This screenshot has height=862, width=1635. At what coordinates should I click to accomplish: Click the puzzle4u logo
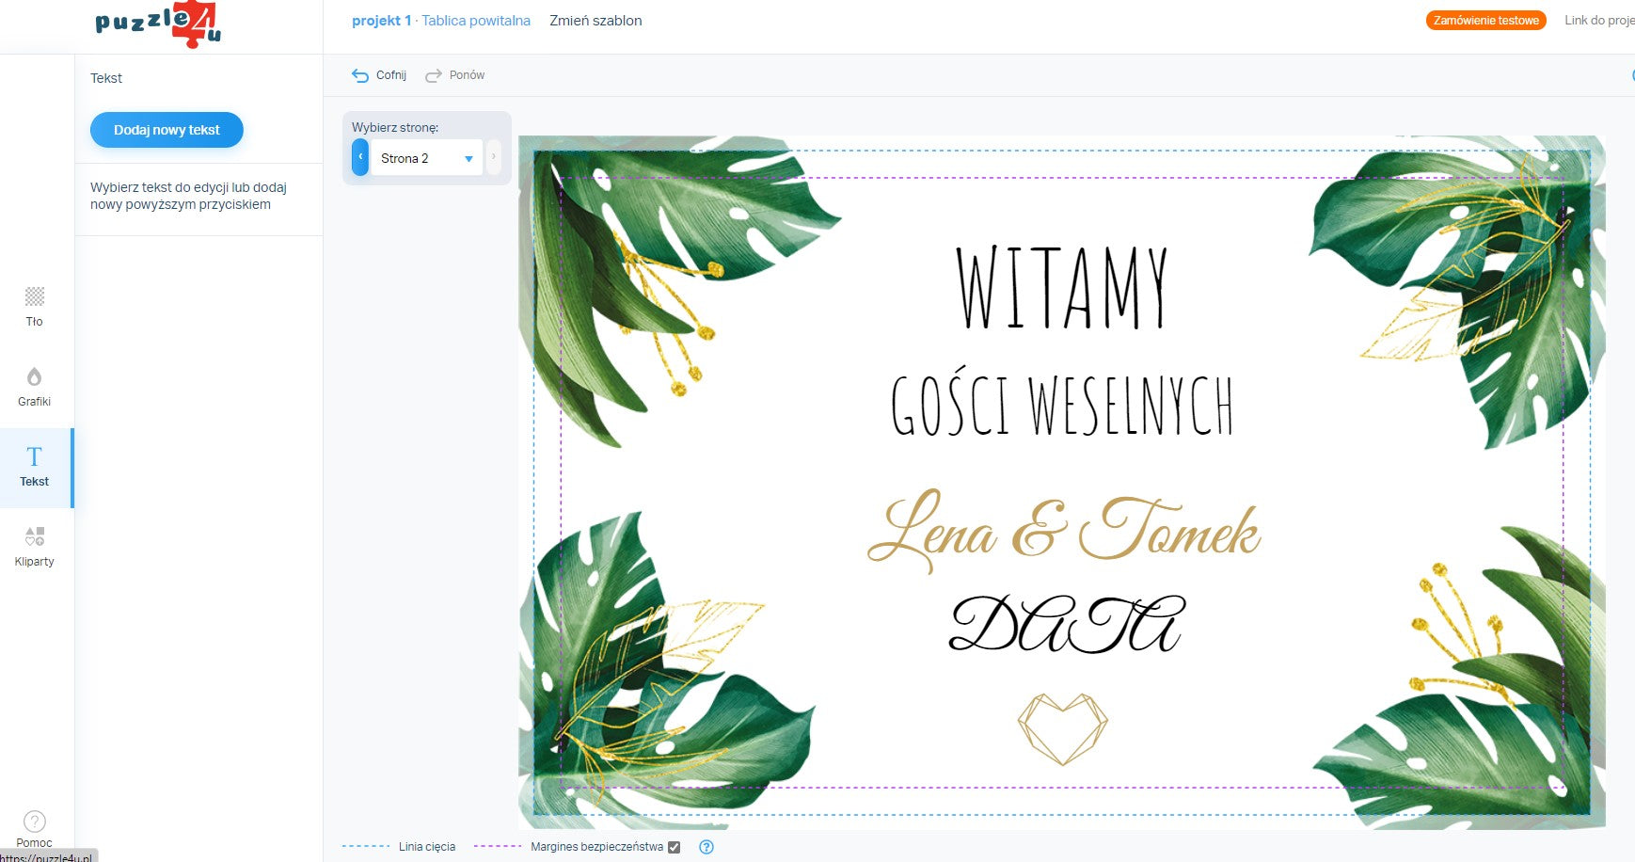[x=158, y=24]
